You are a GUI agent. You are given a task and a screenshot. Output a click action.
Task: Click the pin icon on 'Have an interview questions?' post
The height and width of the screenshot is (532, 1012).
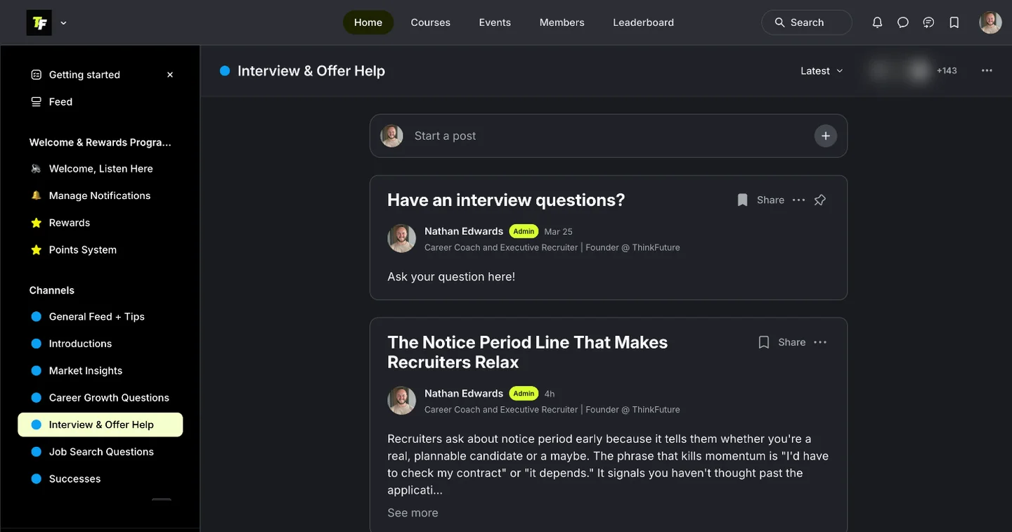tap(819, 200)
